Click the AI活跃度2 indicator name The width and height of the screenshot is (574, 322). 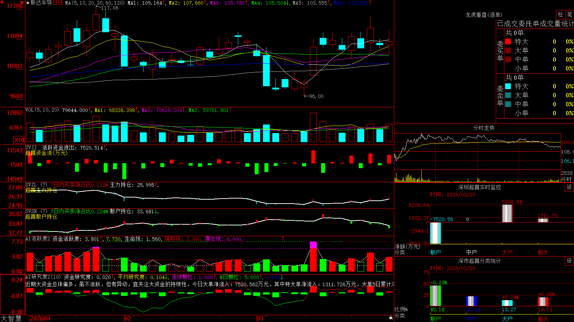[x=38, y=239]
